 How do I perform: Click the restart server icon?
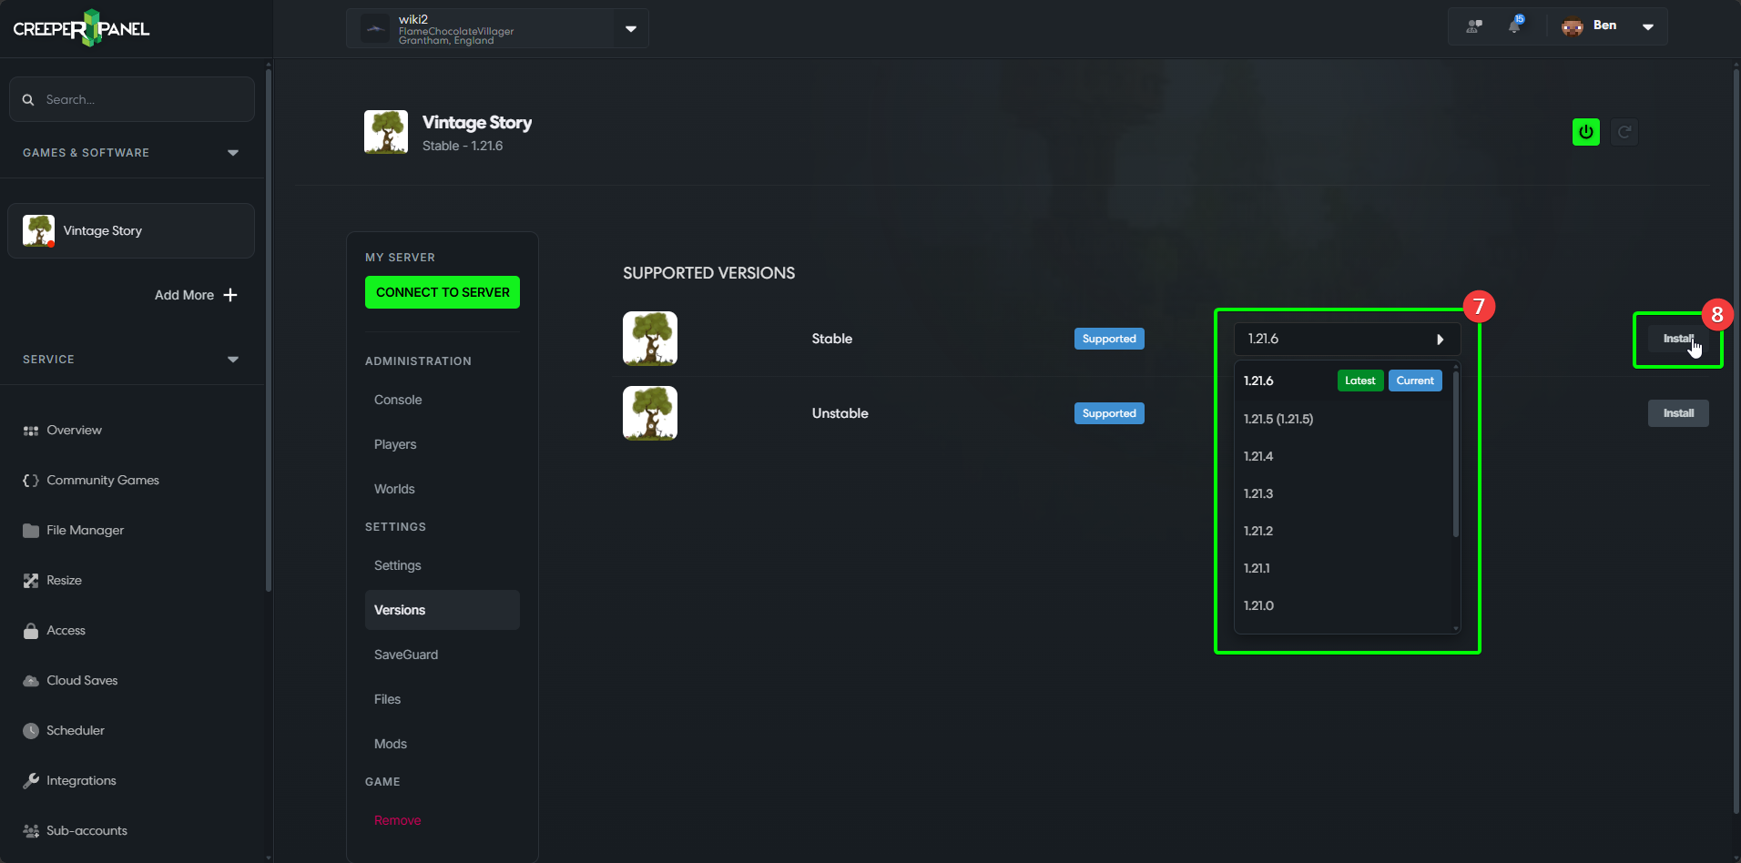1624,132
